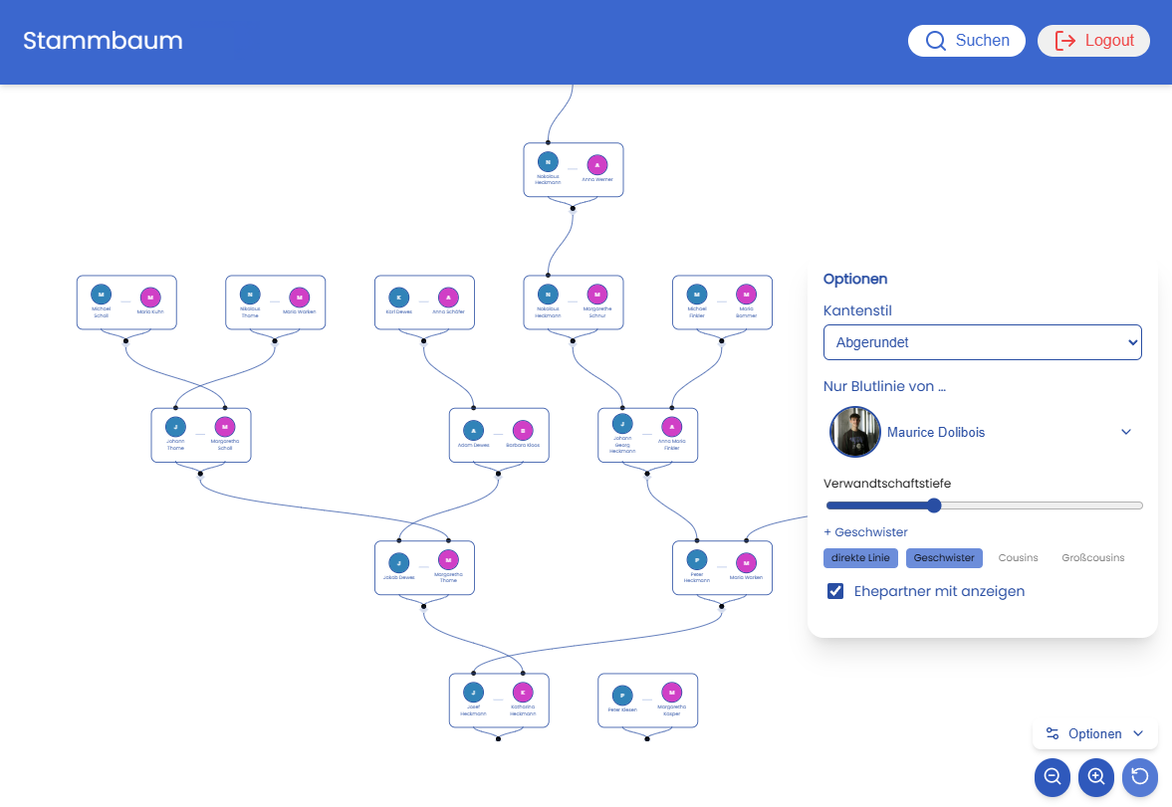The width and height of the screenshot is (1172, 807).
Task: Click Maurice Dolibois's profile photo
Action: pyautogui.click(x=854, y=432)
